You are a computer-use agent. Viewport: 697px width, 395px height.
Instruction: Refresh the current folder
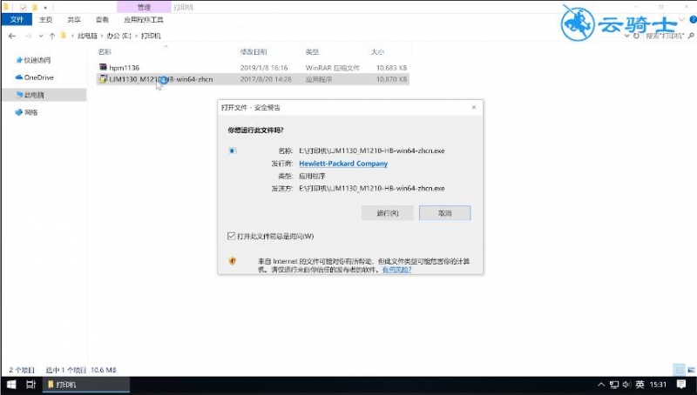(x=637, y=36)
